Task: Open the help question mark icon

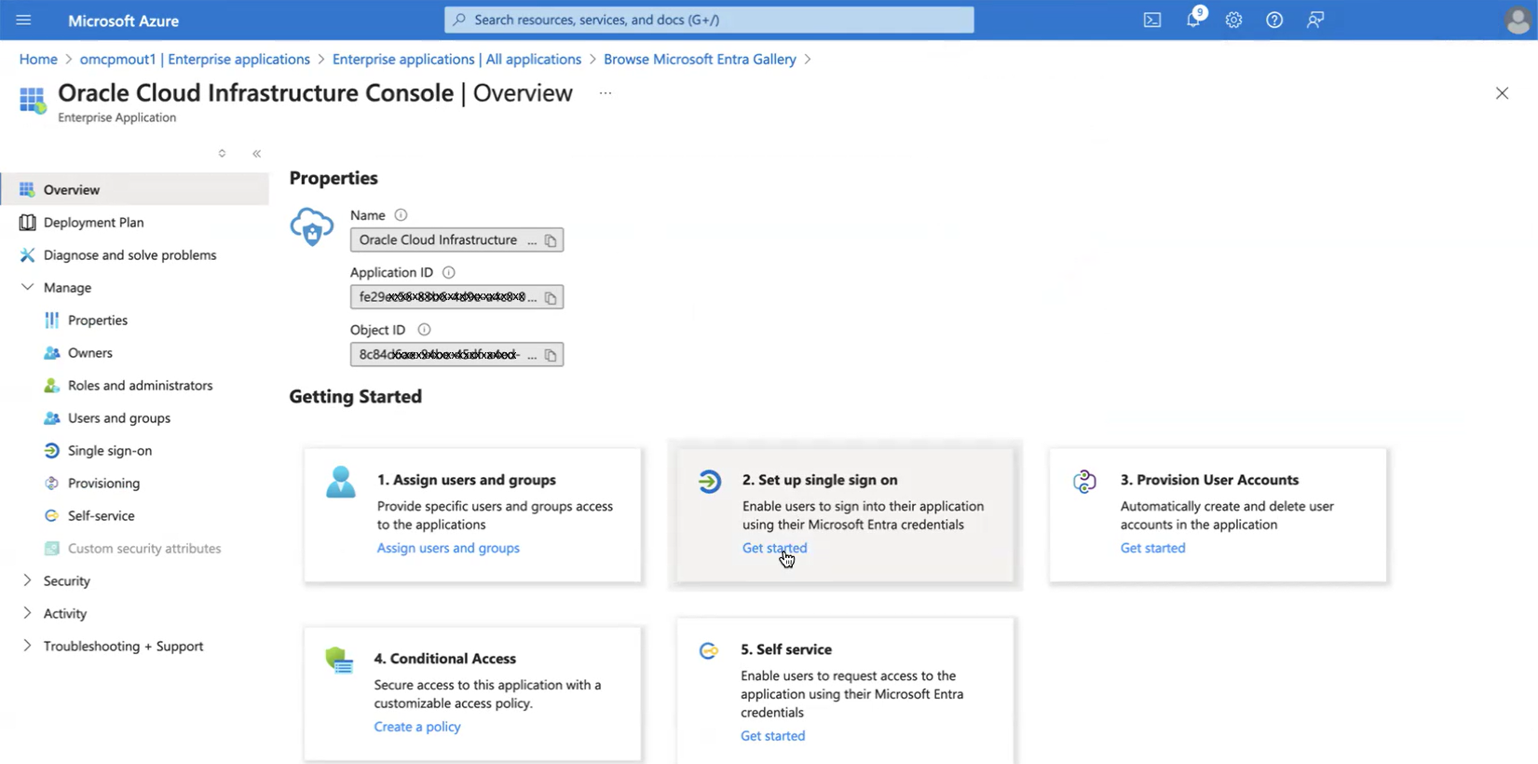Action: pos(1274,20)
